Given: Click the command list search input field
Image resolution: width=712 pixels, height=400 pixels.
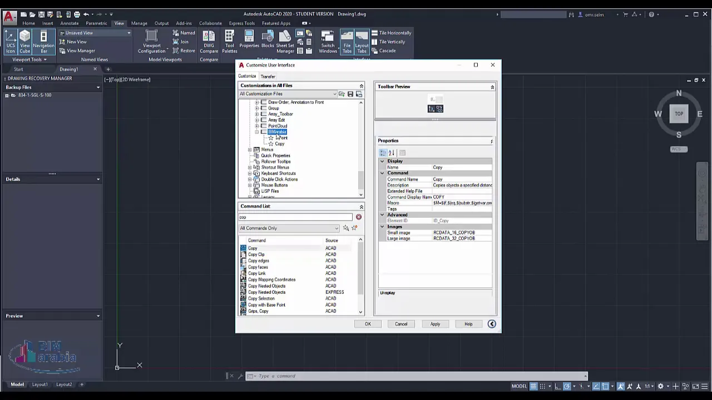Looking at the screenshot, I should [x=296, y=217].
